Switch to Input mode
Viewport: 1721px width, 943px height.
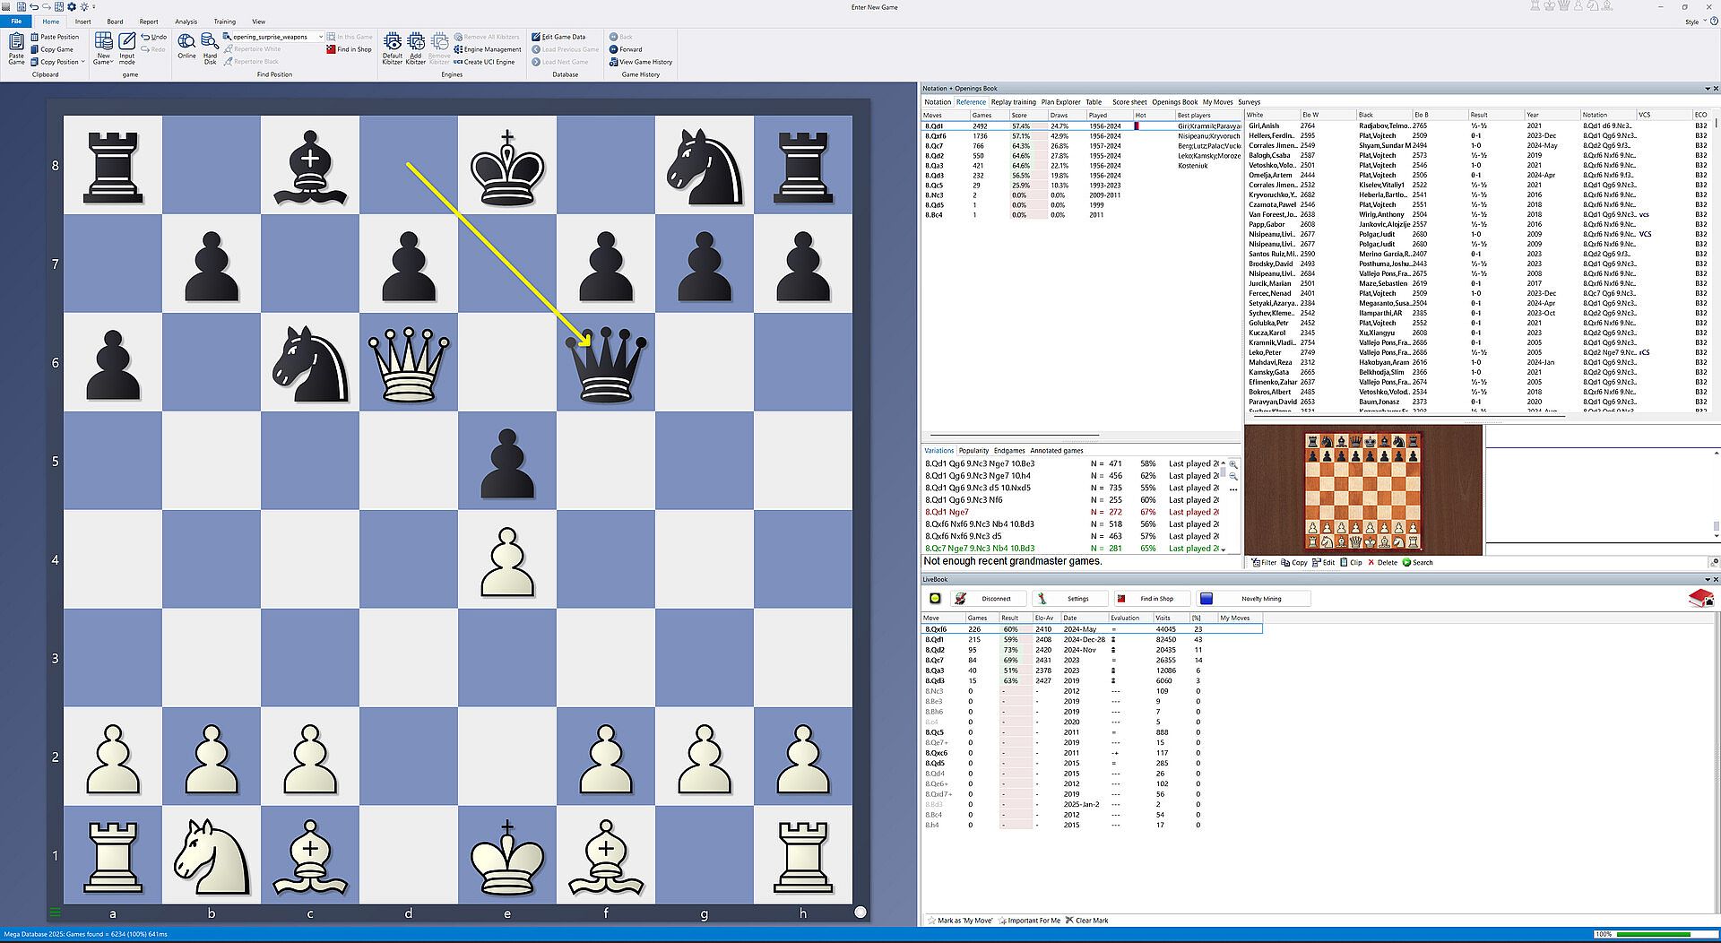127,48
